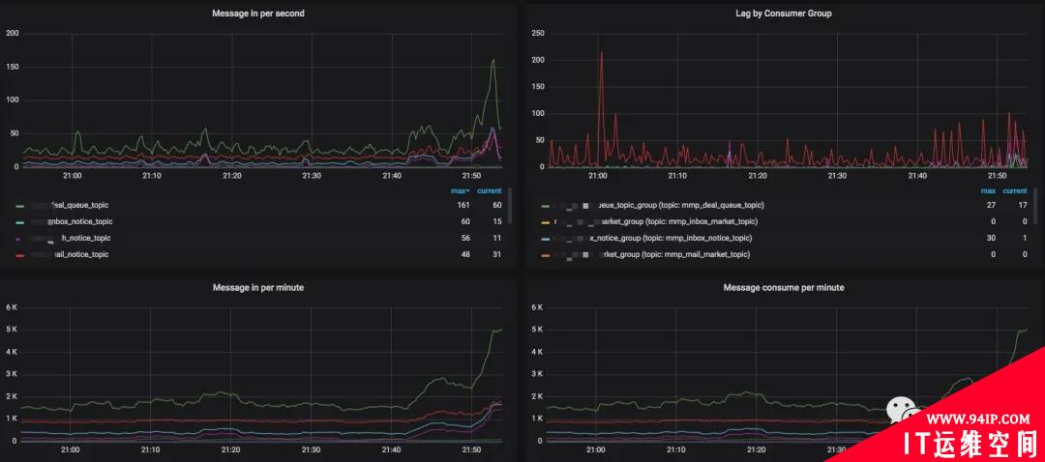Click current value 1 for mmp_inbox_notice_topic group
This screenshot has height=462, width=1045.
point(1025,238)
